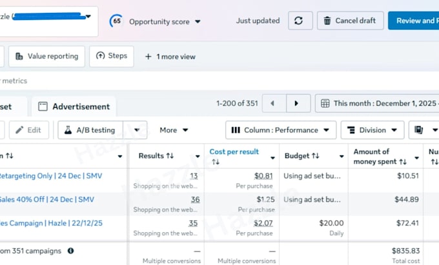Click Cancel draft button
Image resolution: width=439 pixels, height=265 pixels.
click(x=351, y=21)
